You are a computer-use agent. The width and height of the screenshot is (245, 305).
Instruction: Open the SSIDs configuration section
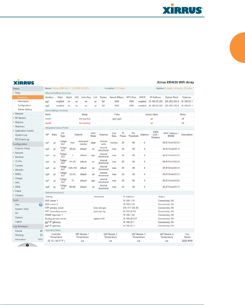click(x=18, y=174)
